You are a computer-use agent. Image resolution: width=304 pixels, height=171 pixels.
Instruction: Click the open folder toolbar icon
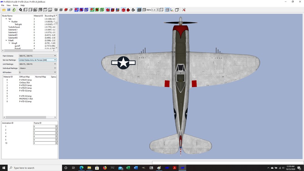(4, 10)
